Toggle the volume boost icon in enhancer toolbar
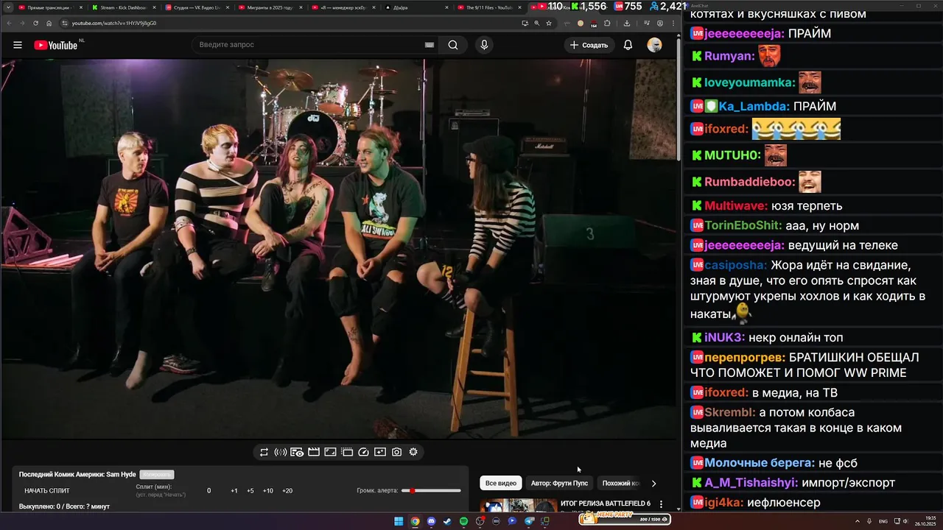This screenshot has width=943, height=530. pyautogui.click(x=280, y=452)
